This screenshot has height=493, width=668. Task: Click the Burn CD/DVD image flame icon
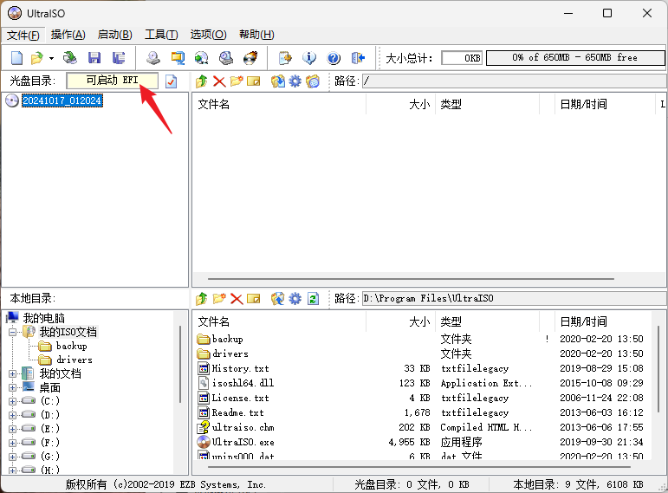250,57
